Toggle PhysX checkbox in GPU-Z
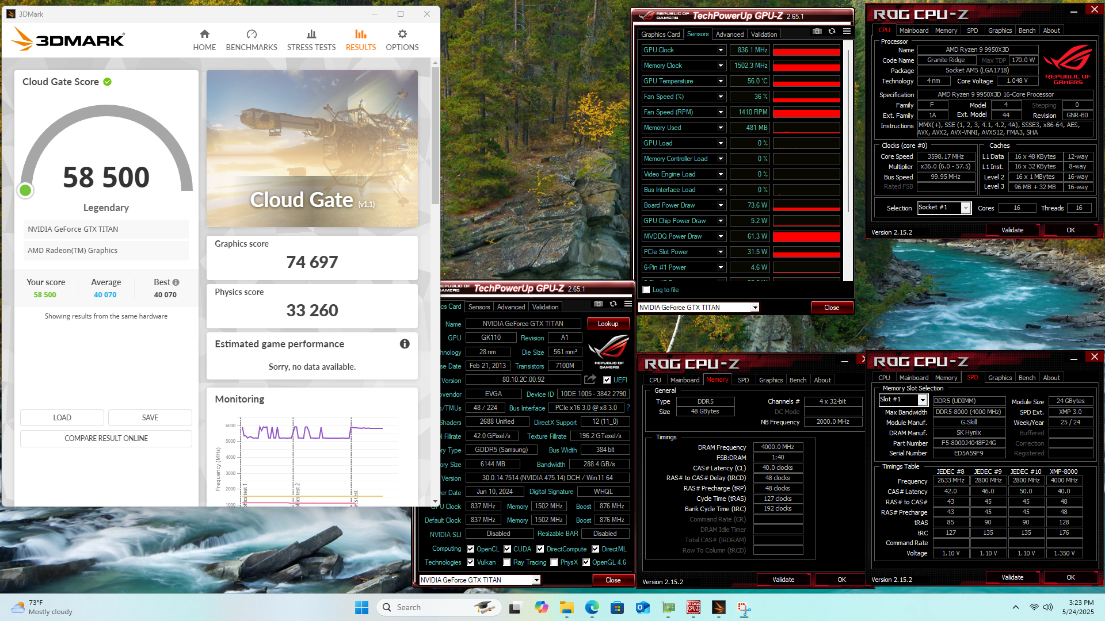1105x621 pixels. [x=554, y=562]
